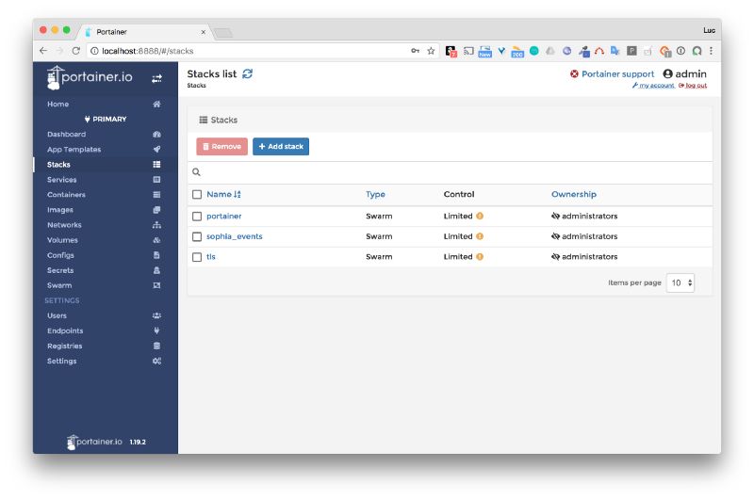The width and height of the screenshot is (754, 500).
Task: Click the Swarm object-group icon
Action: pyautogui.click(x=156, y=285)
